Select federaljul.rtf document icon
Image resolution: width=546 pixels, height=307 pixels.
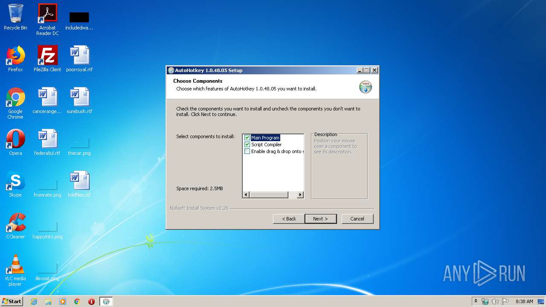pyautogui.click(x=47, y=142)
